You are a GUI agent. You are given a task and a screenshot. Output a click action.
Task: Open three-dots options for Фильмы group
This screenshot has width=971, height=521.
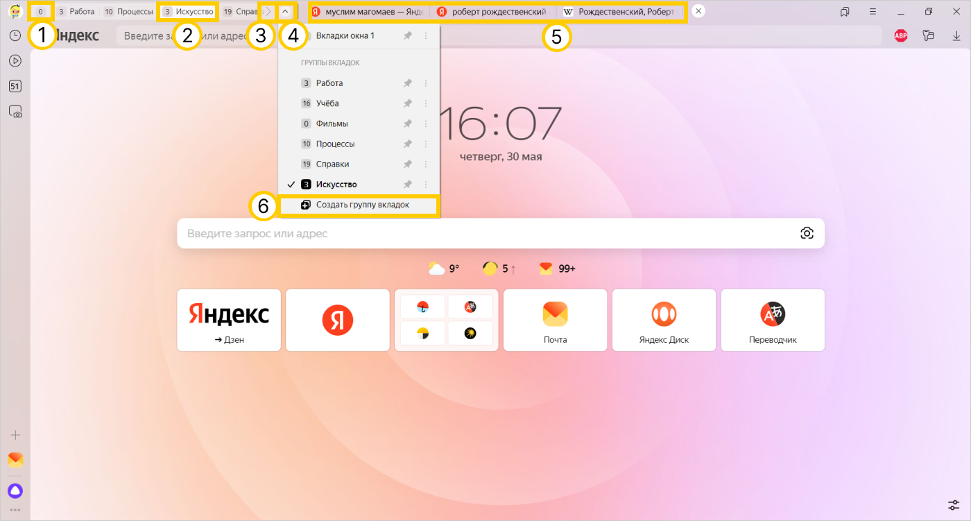[x=426, y=123]
